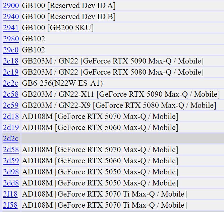Follow the 2d19 RTX 5060 link
The height and width of the screenshot is (212, 224).
(x=11, y=128)
